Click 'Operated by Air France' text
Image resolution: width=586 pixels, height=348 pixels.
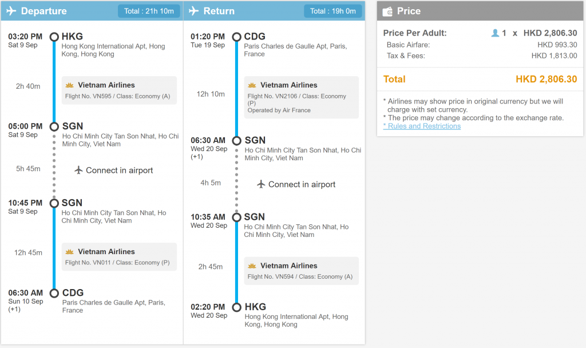(x=279, y=110)
